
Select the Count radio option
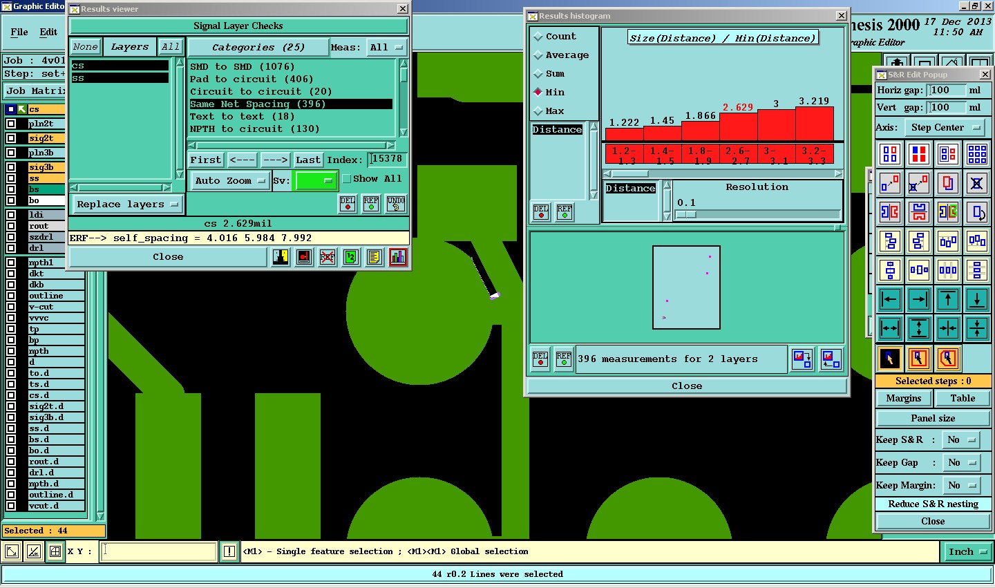click(x=538, y=37)
